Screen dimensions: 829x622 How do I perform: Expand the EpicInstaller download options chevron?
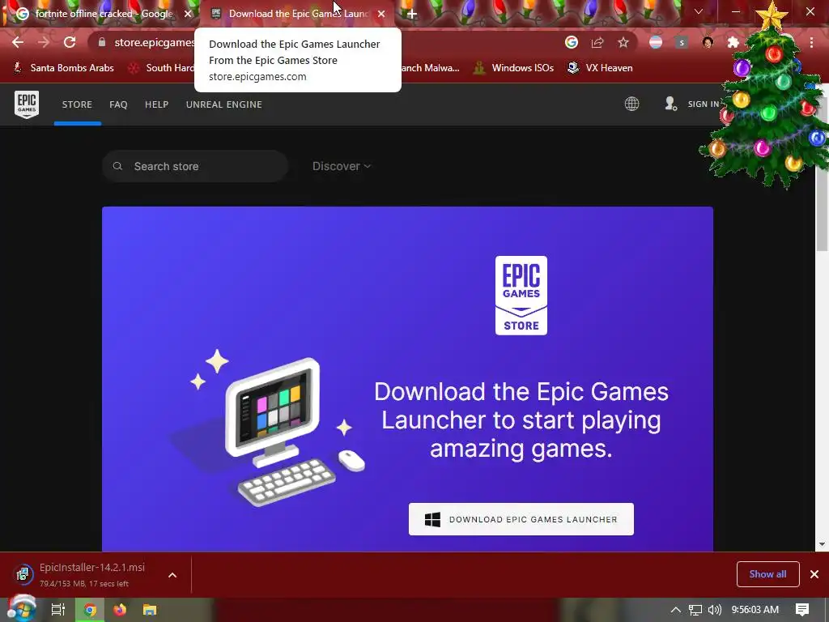[x=172, y=575]
